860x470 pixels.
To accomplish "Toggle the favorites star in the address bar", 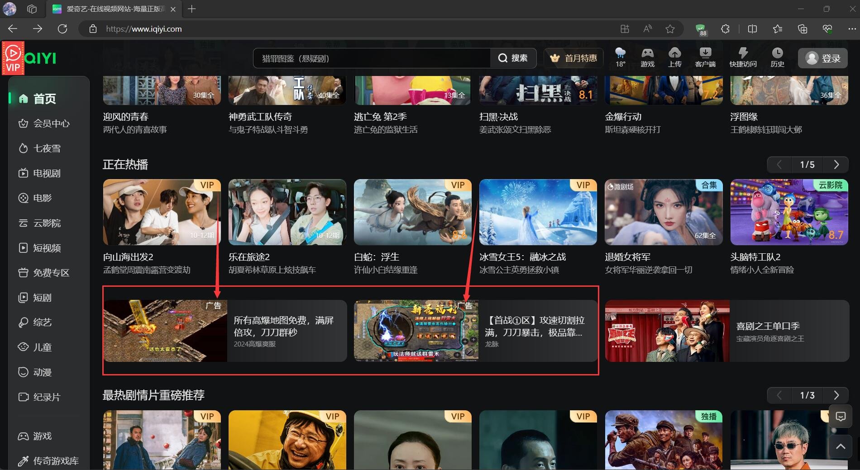I will [x=670, y=28].
